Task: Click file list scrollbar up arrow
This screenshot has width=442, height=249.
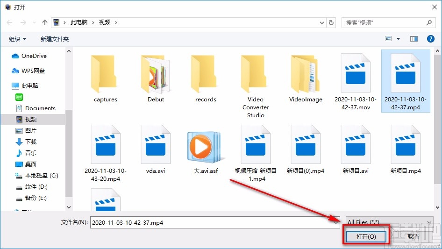Action: click(437, 51)
